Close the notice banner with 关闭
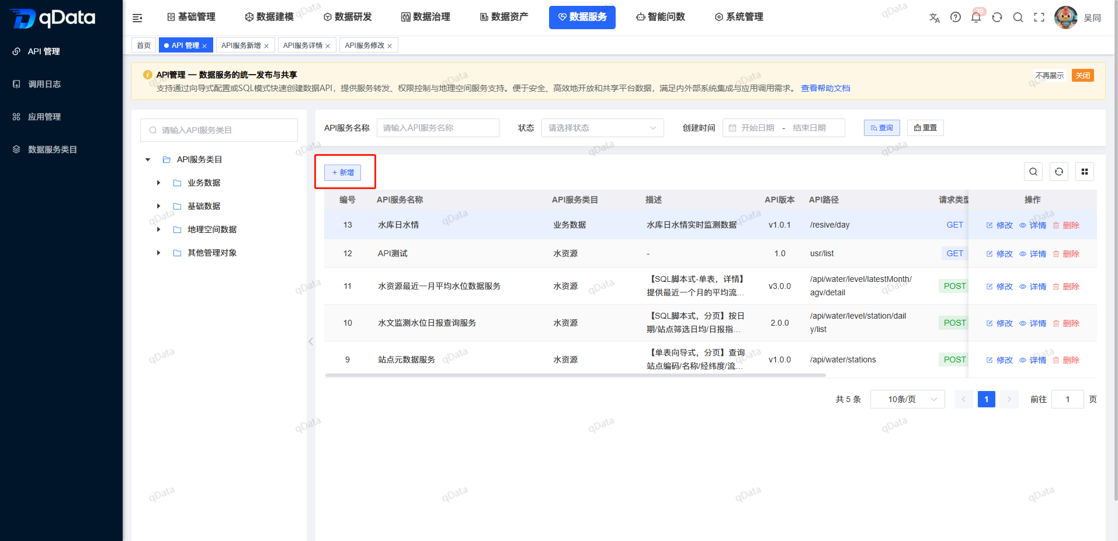Viewport: 1118px width, 541px height. coord(1083,75)
